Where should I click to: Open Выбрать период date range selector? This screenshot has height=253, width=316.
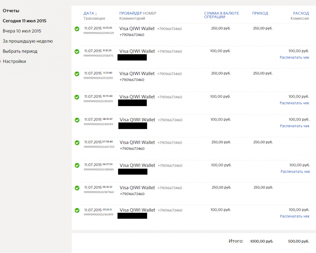[x=20, y=51]
